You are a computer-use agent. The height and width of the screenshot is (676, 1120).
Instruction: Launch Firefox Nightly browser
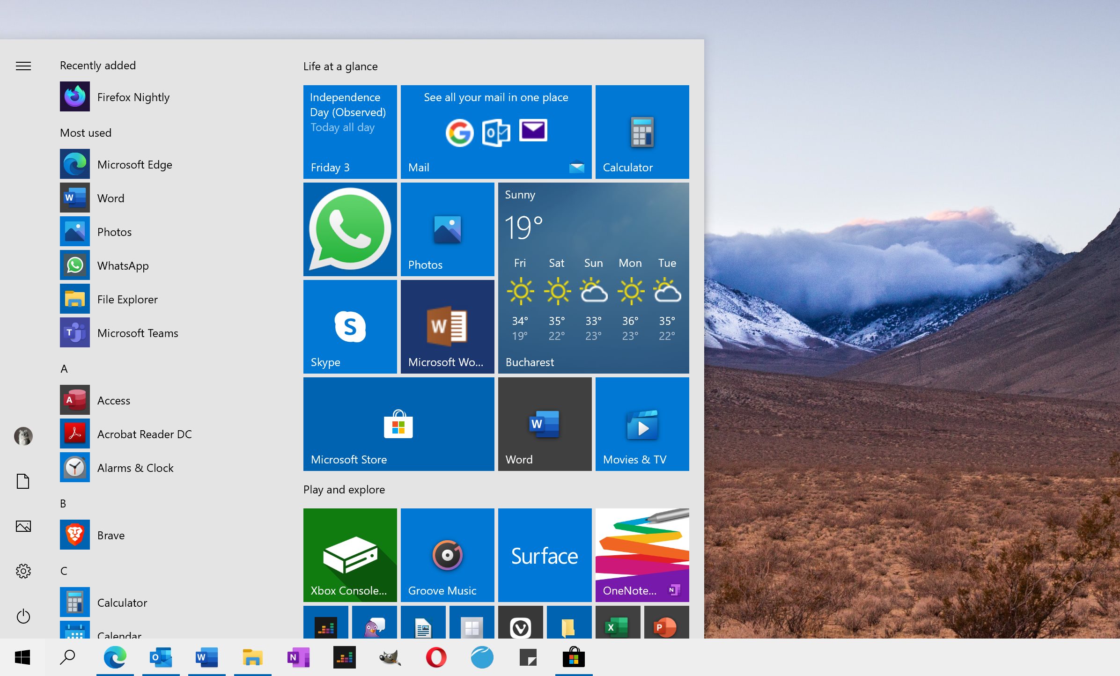[x=132, y=97]
